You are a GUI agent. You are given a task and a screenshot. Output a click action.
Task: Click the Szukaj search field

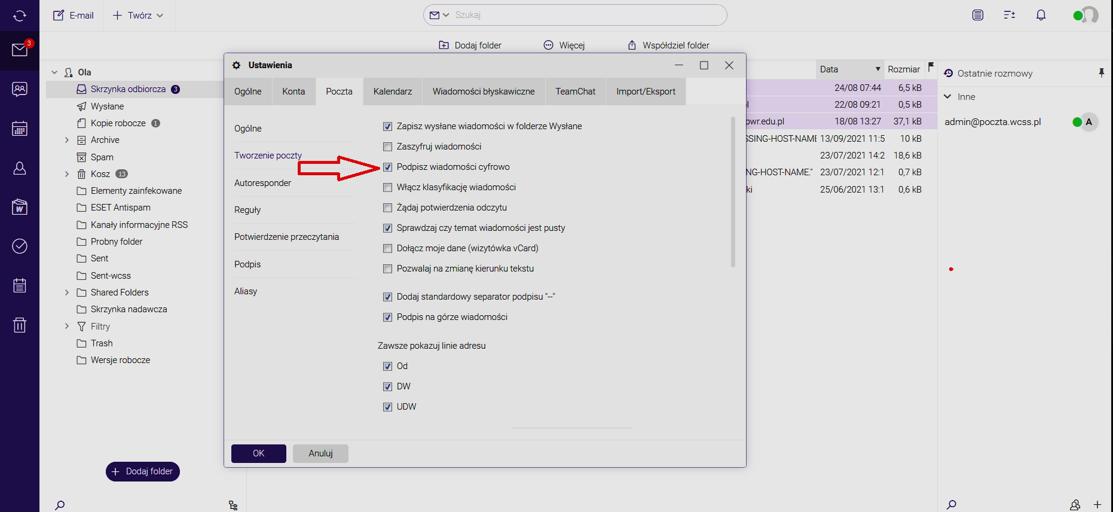click(586, 15)
